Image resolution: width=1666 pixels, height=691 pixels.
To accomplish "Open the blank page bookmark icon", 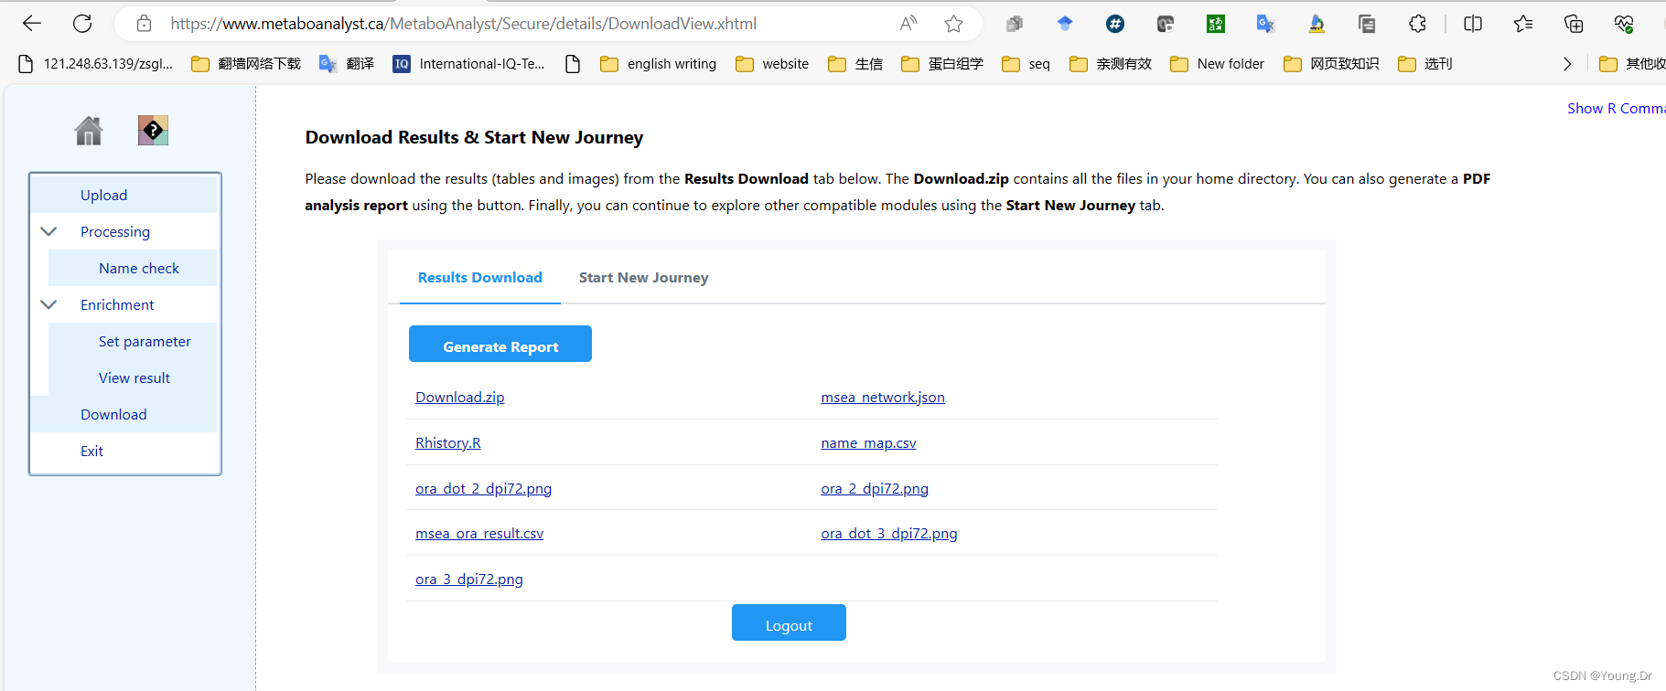I will [573, 64].
